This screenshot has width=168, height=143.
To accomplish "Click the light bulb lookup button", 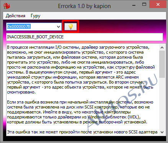I will 71,26.
